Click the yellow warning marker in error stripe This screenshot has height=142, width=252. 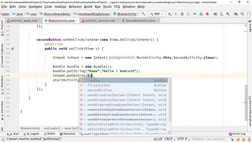(246, 31)
